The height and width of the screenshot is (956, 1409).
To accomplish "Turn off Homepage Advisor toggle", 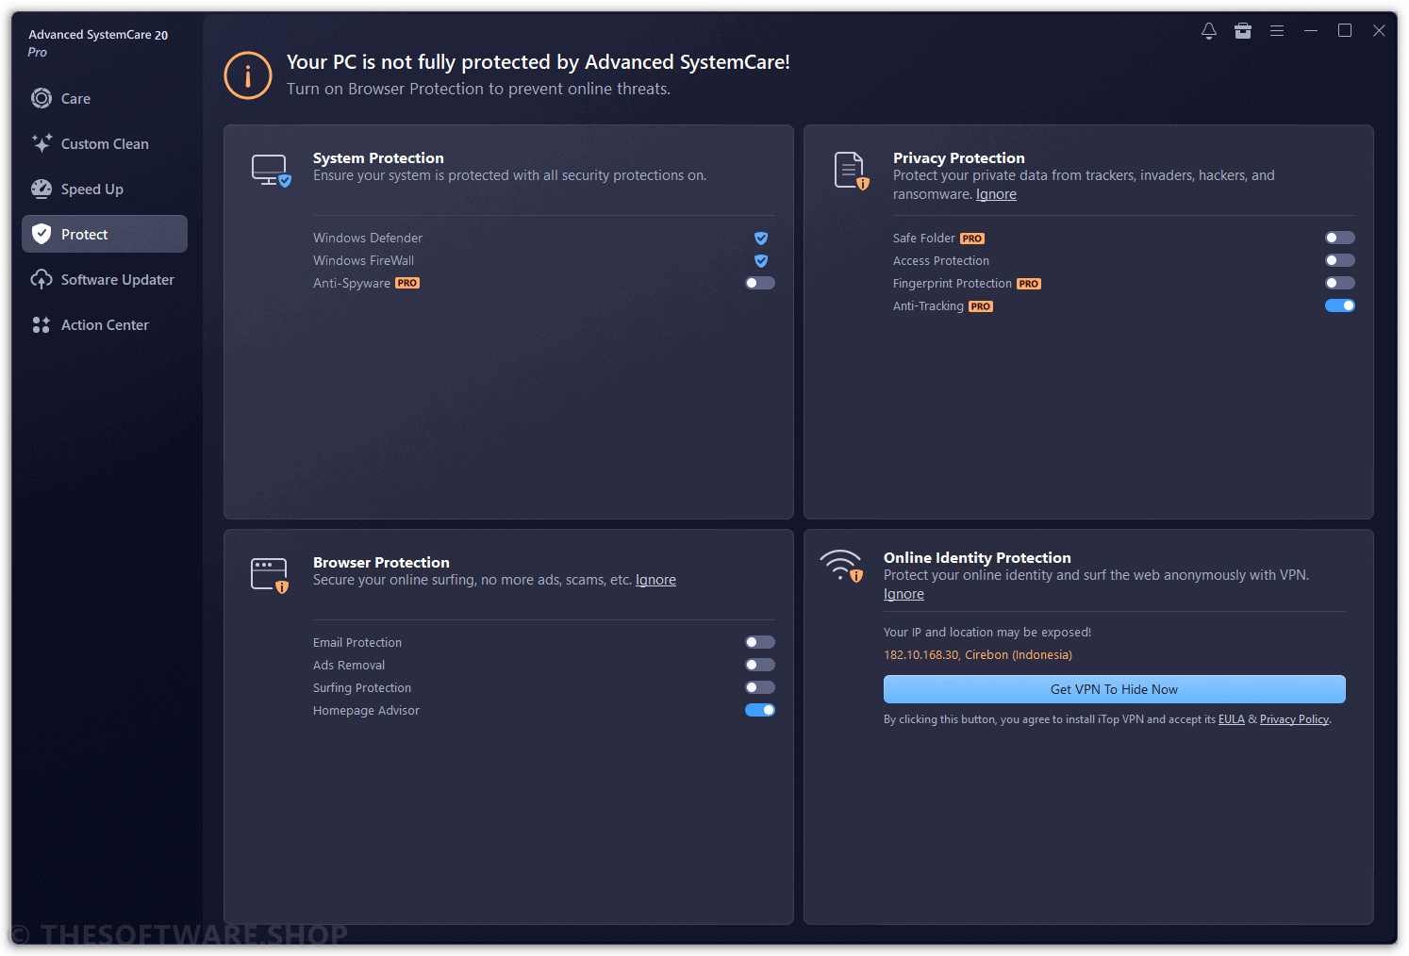I will click(x=760, y=710).
